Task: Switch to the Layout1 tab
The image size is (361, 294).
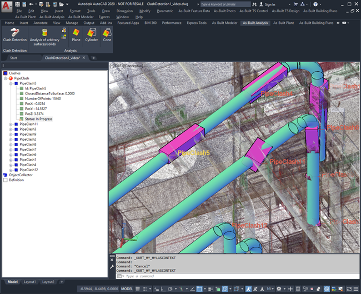Action: click(x=29, y=282)
